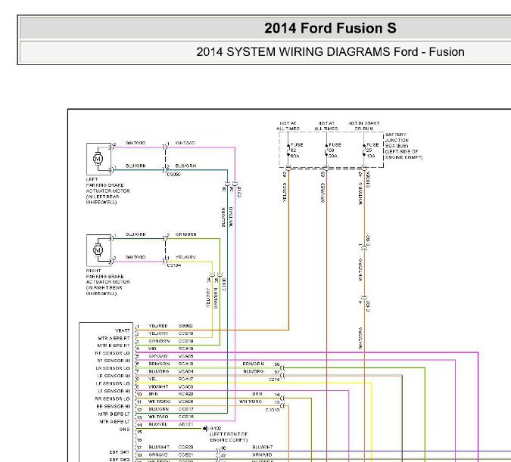
Task: Click the 'MTR A EPB RT' pin label
Action: (114, 338)
